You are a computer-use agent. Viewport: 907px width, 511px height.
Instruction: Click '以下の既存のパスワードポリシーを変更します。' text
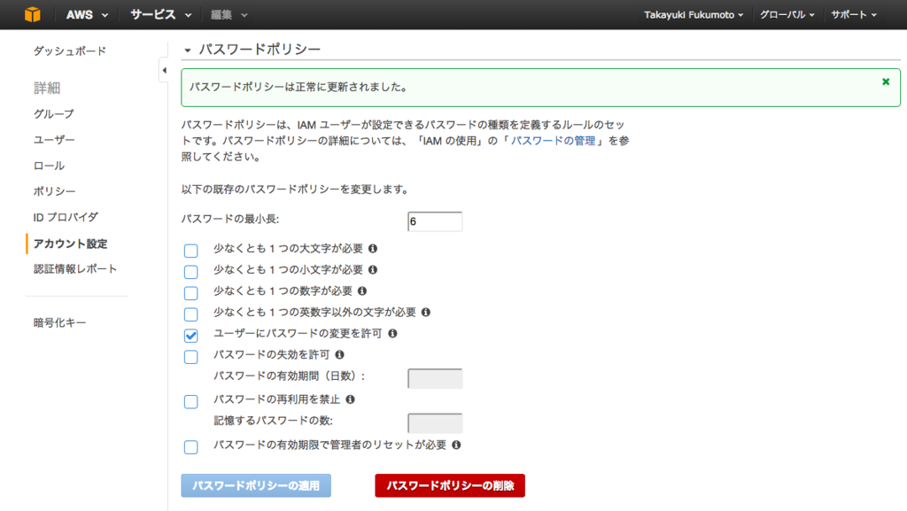click(x=296, y=190)
